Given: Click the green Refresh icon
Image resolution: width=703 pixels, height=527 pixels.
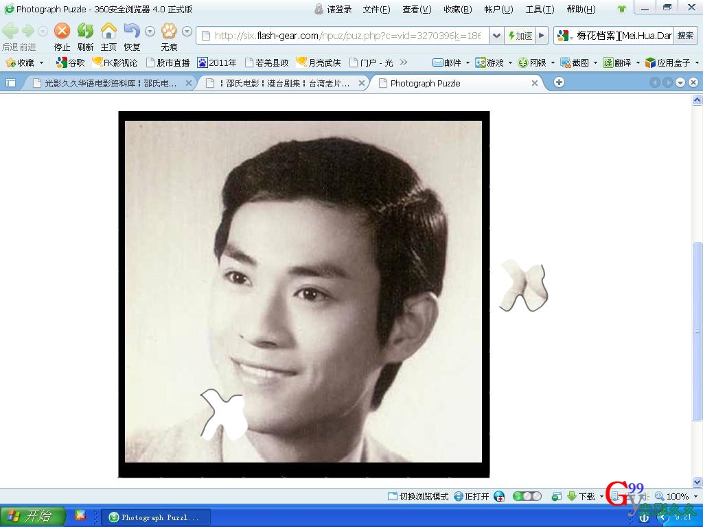Looking at the screenshot, I should tap(85, 31).
